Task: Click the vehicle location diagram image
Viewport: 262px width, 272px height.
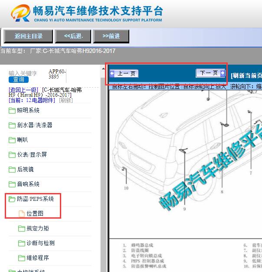Action: click(186, 164)
